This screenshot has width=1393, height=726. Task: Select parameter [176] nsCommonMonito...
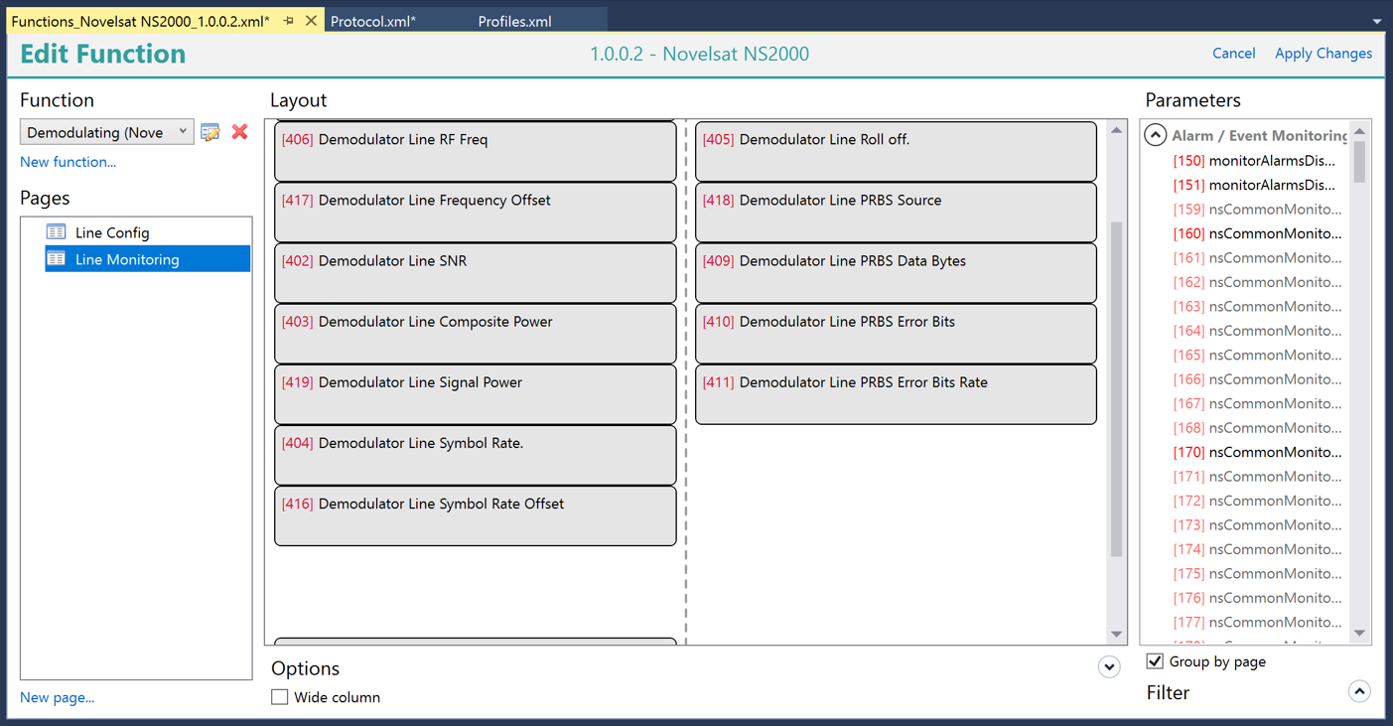1257,598
